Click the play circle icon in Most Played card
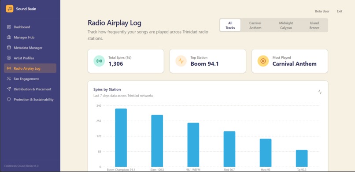This screenshot has height=172, width=355. pos(263,61)
